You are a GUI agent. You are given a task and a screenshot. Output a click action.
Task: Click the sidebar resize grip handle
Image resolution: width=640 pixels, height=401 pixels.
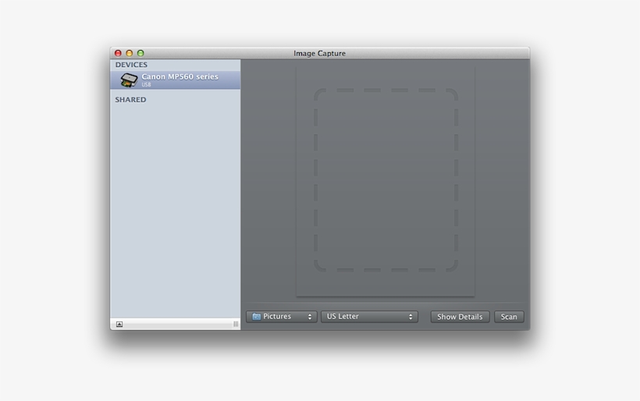[x=236, y=325]
